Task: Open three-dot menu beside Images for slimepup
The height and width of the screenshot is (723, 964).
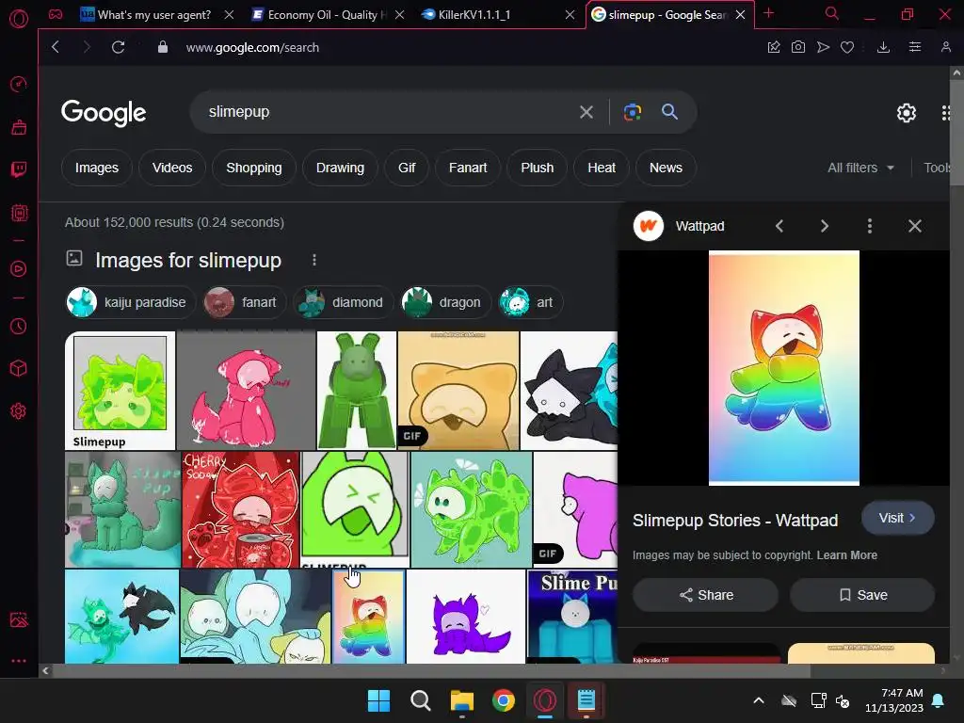Action: tap(314, 260)
